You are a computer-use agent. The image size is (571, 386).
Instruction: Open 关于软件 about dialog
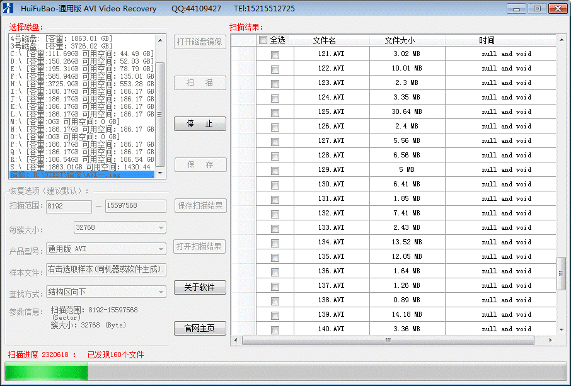tap(200, 287)
